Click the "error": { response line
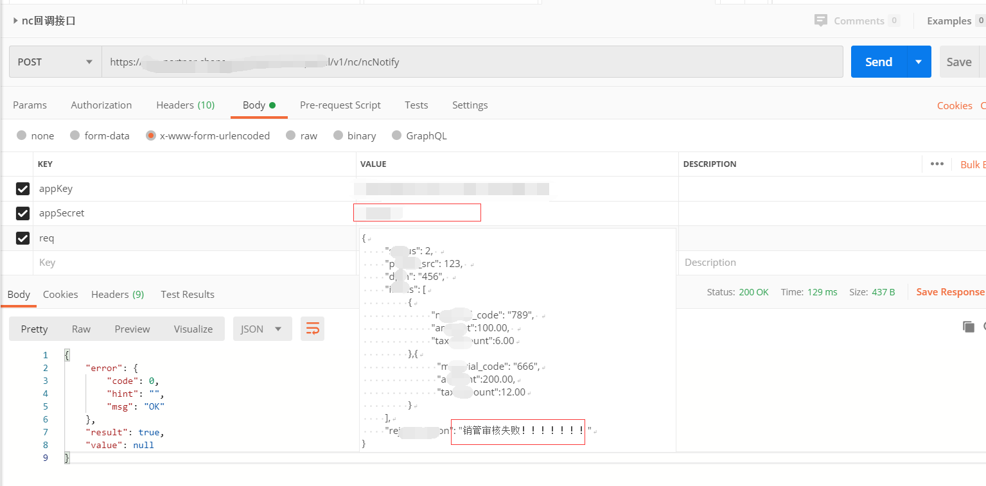The image size is (986, 486). pos(112,368)
